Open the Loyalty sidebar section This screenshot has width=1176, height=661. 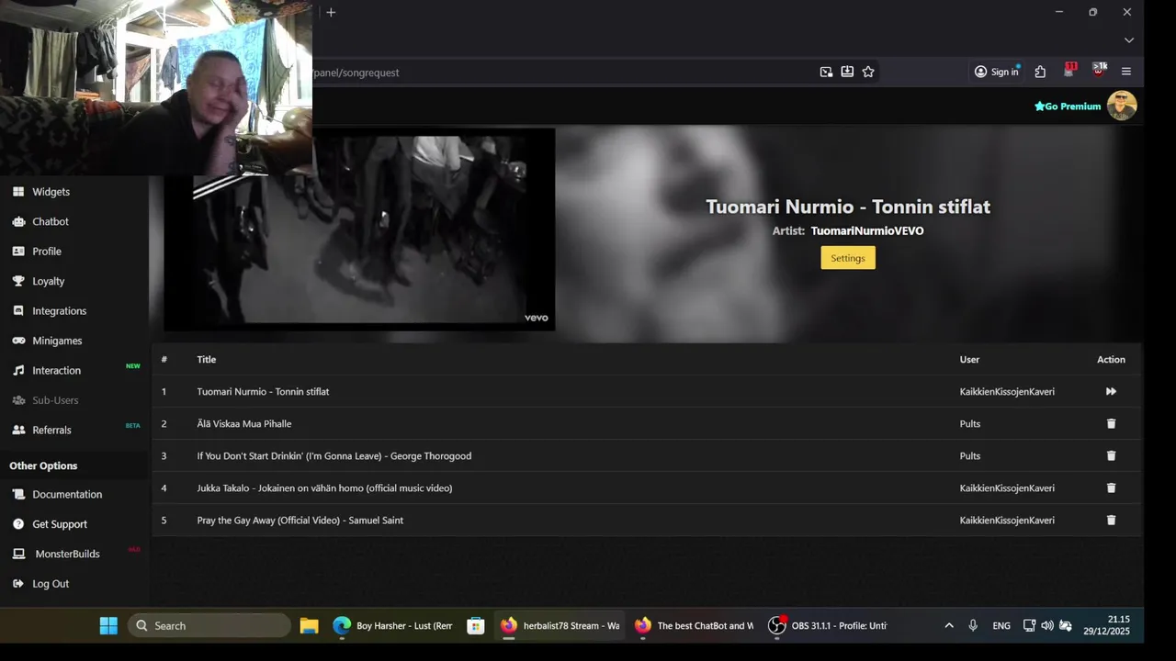[49, 281]
